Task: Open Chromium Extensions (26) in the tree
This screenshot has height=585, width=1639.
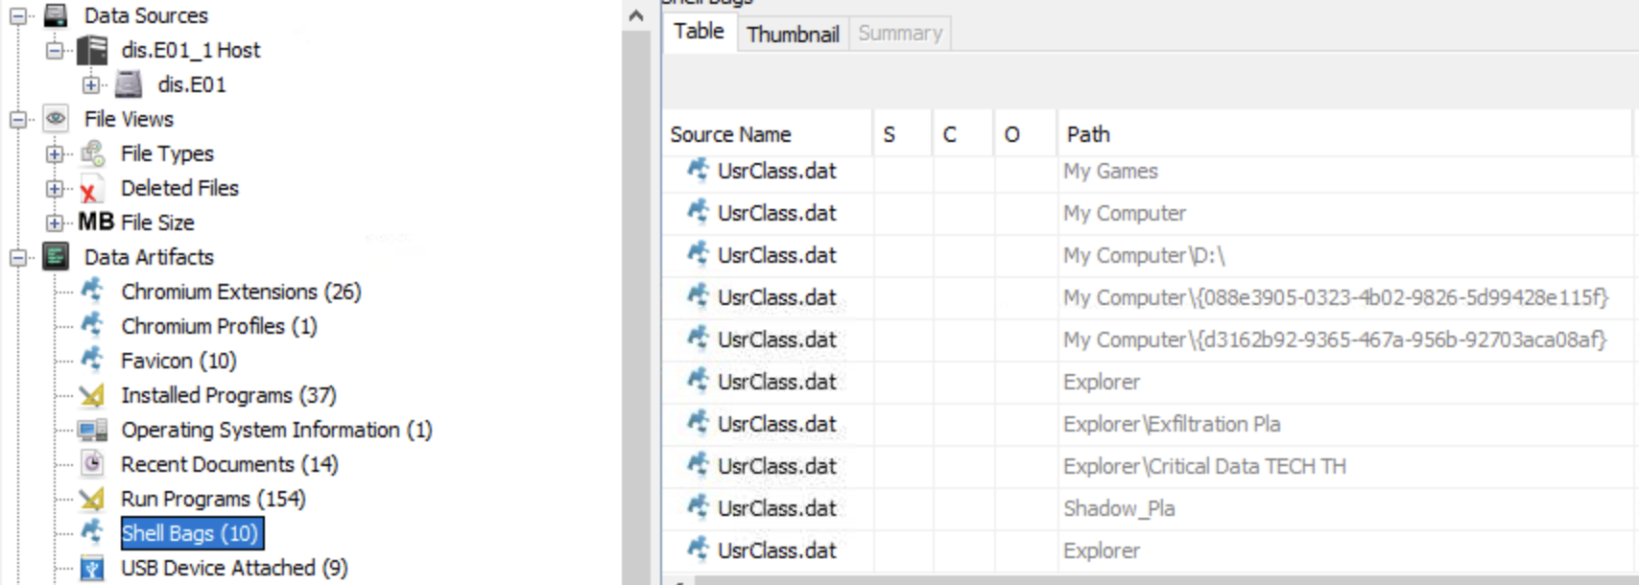Action: pos(240,292)
